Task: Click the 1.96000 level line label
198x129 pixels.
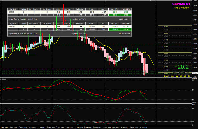Action: click(x=165, y=33)
